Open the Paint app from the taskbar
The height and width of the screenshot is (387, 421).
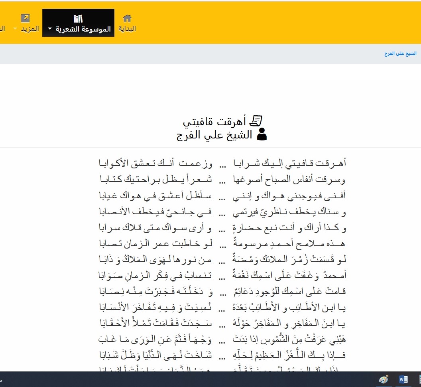tap(384, 379)
